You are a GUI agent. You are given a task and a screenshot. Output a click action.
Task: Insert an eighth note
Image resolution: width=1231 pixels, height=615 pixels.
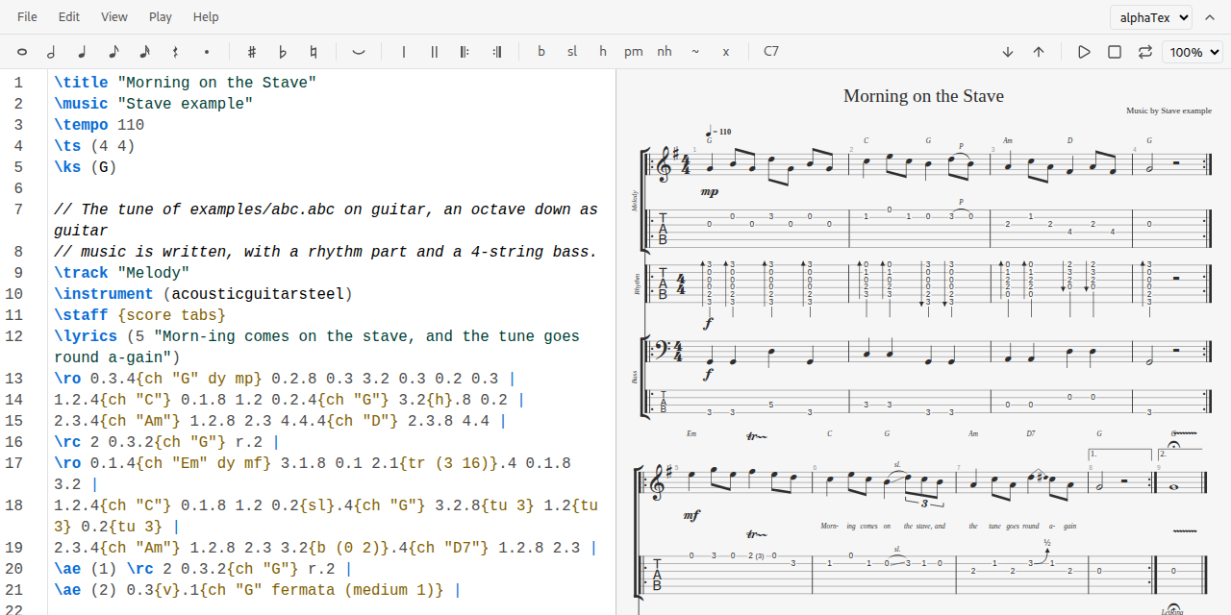tap(113, 52)
